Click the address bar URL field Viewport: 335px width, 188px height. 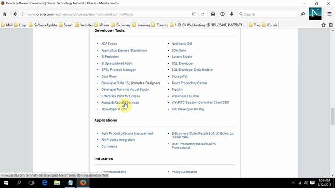pos(108,14)
